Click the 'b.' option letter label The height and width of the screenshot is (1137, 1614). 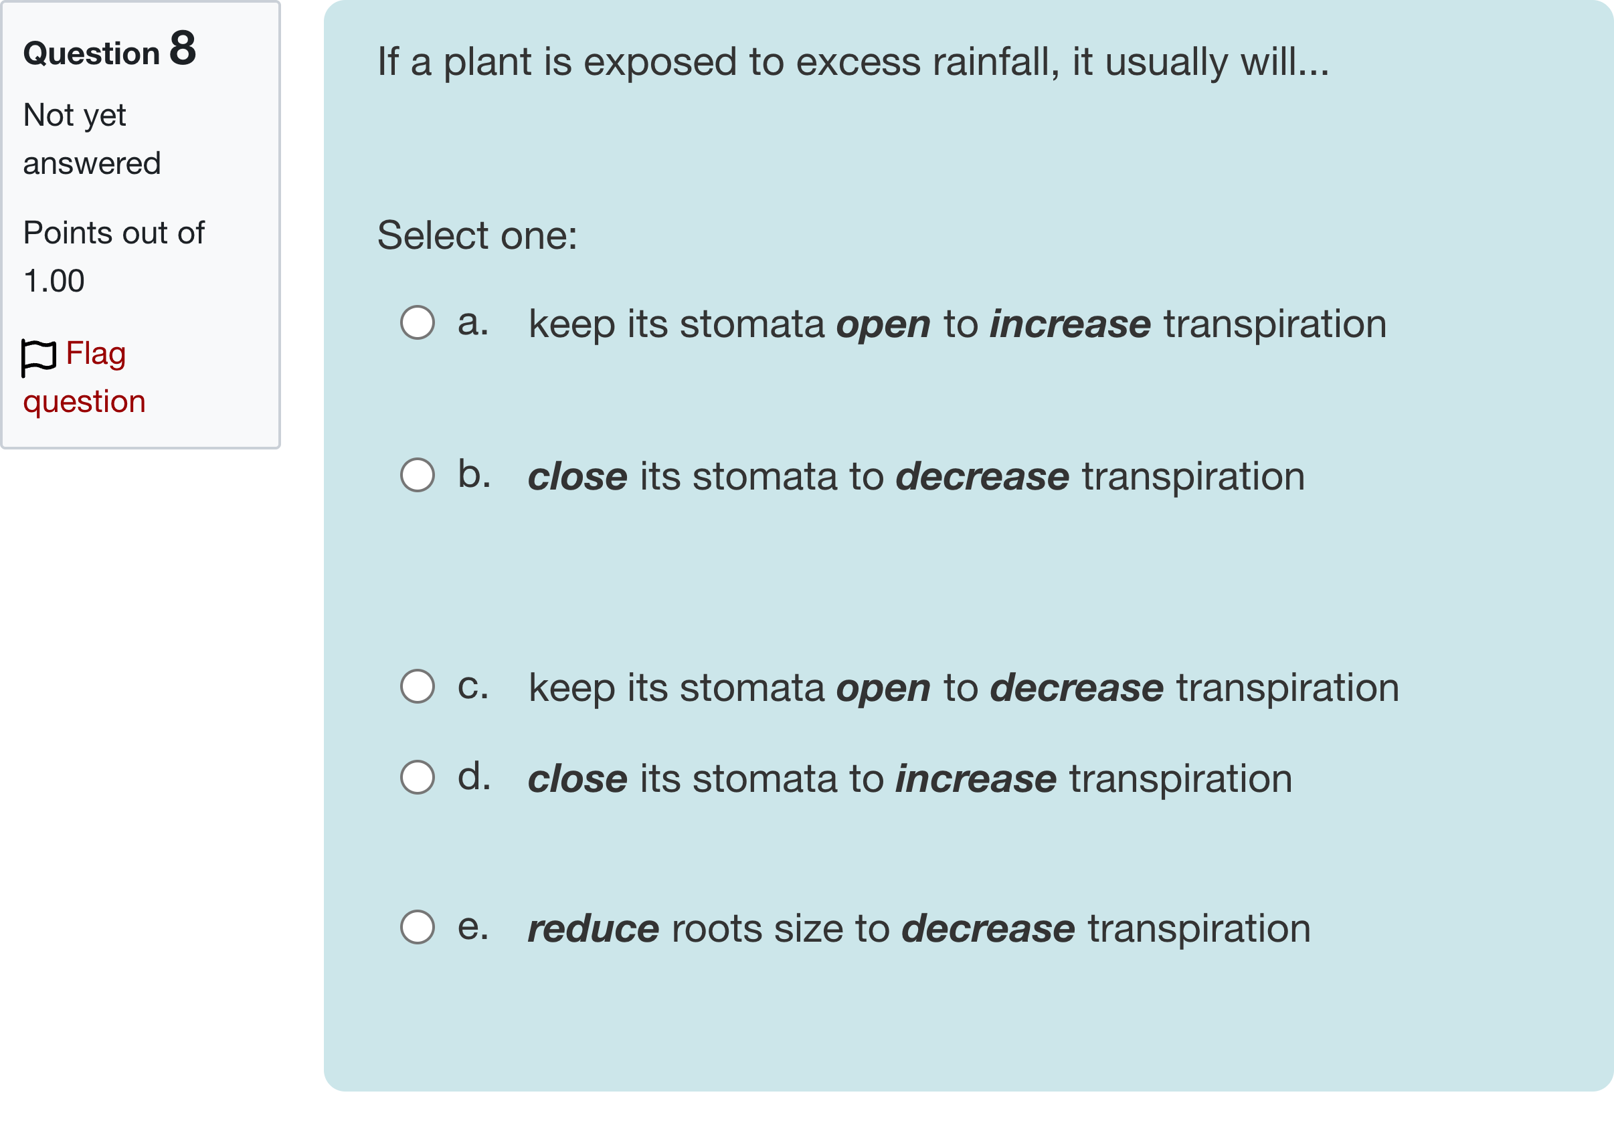pyautogui.click(x=474, y=474)
